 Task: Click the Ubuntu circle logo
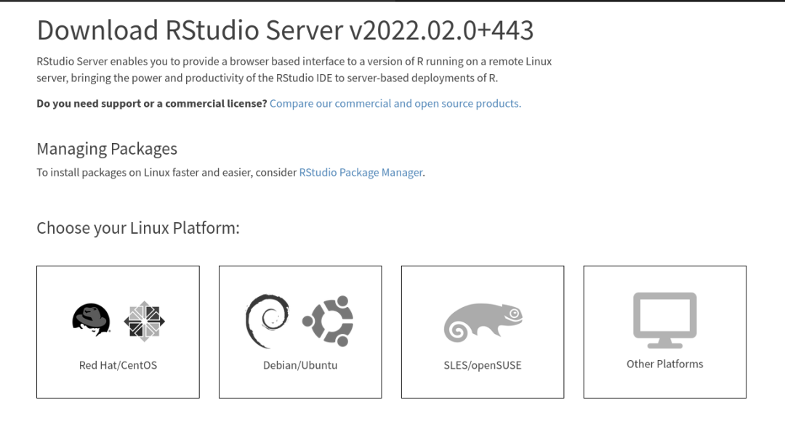[x=328, y=321]
